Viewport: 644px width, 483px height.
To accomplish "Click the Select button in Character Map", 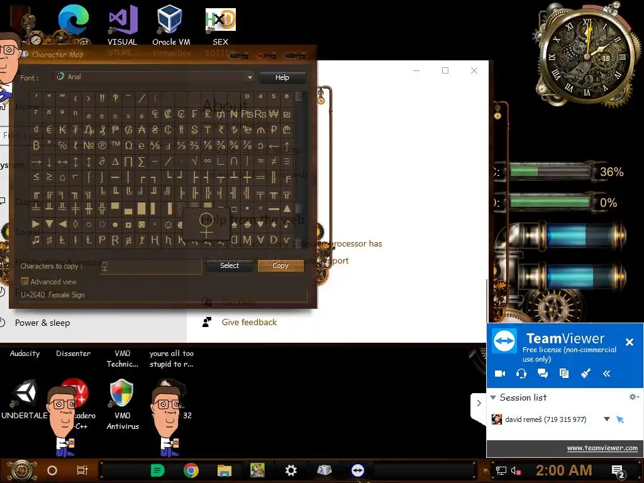I will tap(229, 265).
